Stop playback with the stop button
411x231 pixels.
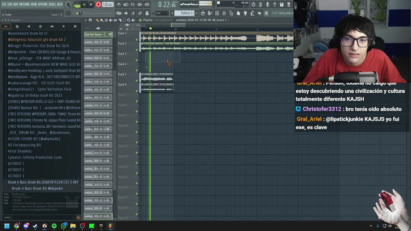click(91, 4)
